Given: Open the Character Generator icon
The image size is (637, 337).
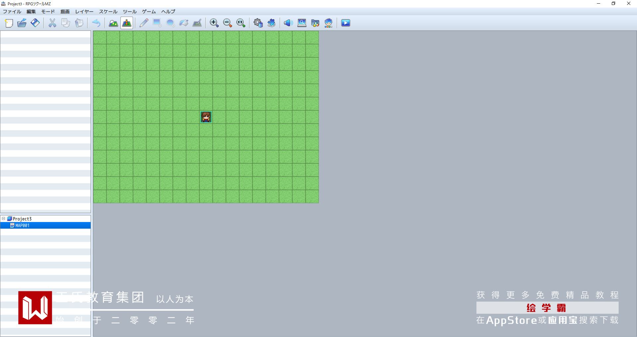Looking at the screenshot, I should [328, 23].
